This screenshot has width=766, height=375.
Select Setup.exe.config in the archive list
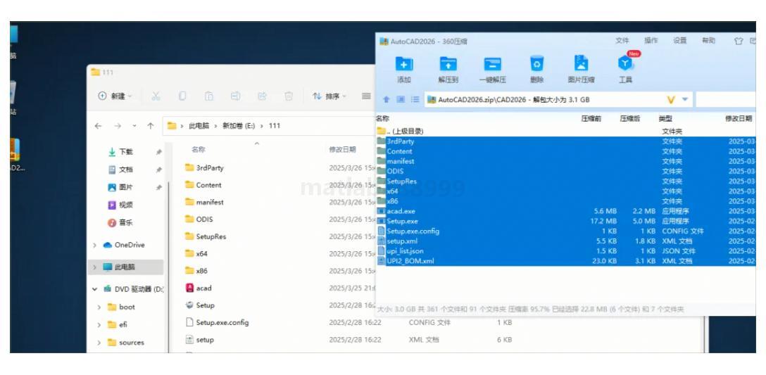coord(566,231)
